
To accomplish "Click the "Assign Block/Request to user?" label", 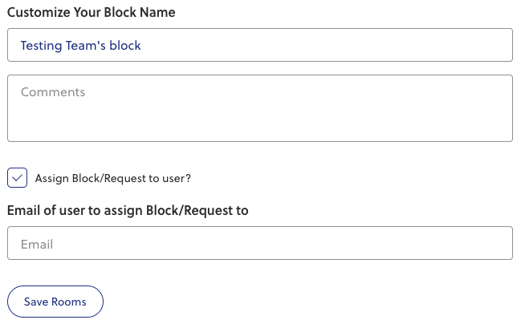I will pyautogui.click(x=113, y=178).
